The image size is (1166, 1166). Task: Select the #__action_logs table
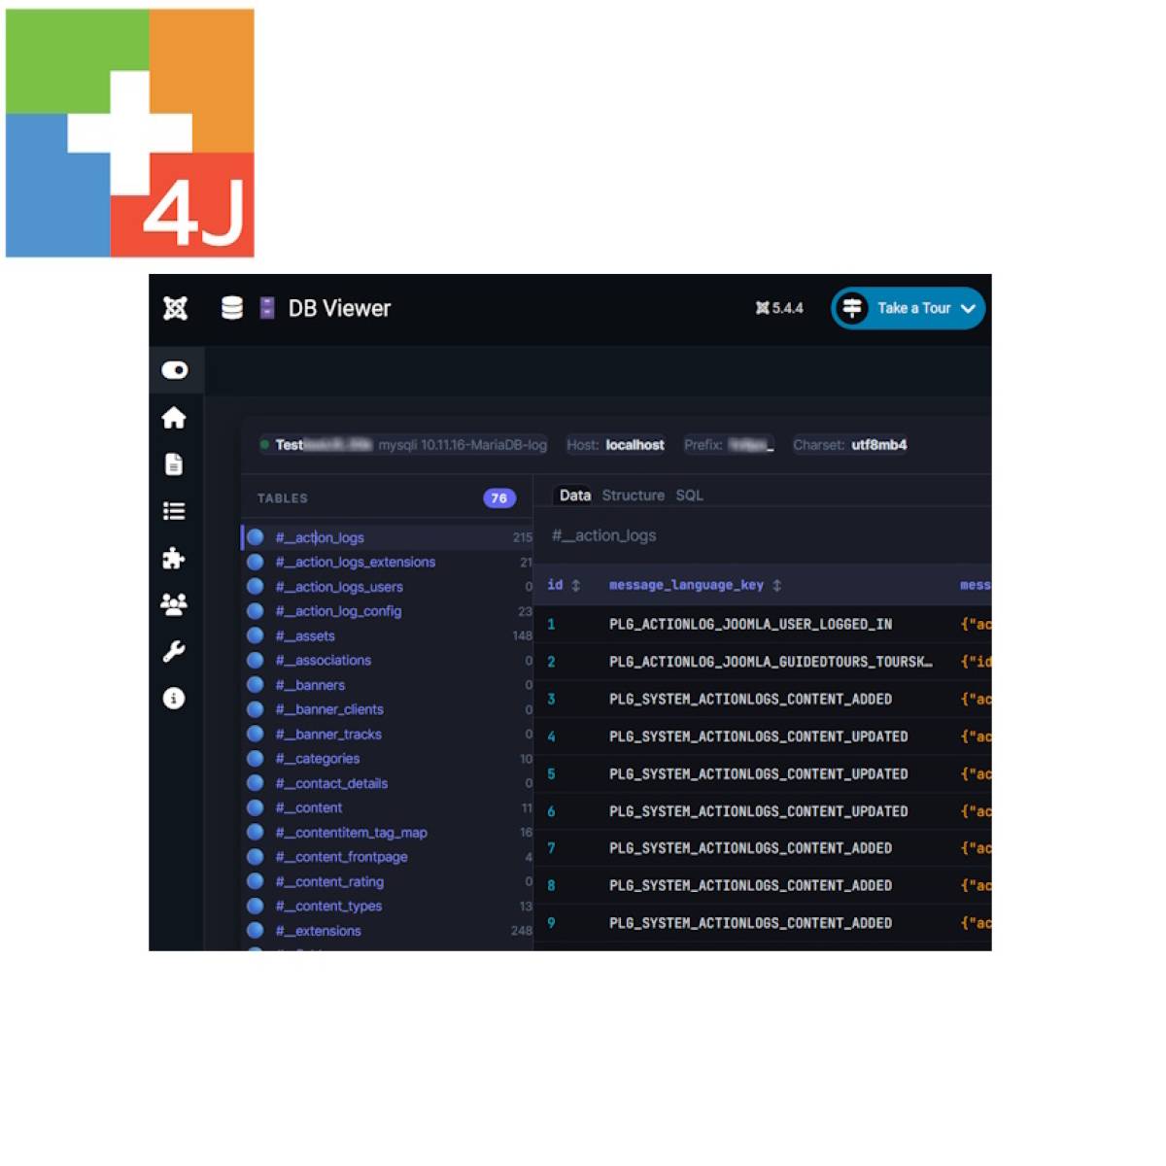[x=388, y=537]
